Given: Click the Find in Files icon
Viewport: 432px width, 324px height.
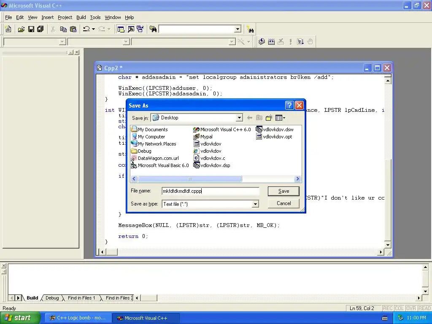Looking at the screenshot, I should coord(153,29).
